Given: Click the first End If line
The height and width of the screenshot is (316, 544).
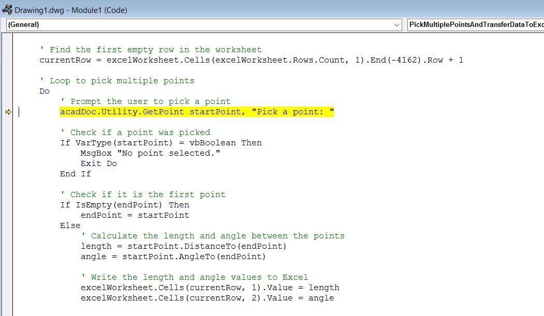Looking at the screenshot, I should click(x=75, y=174).
